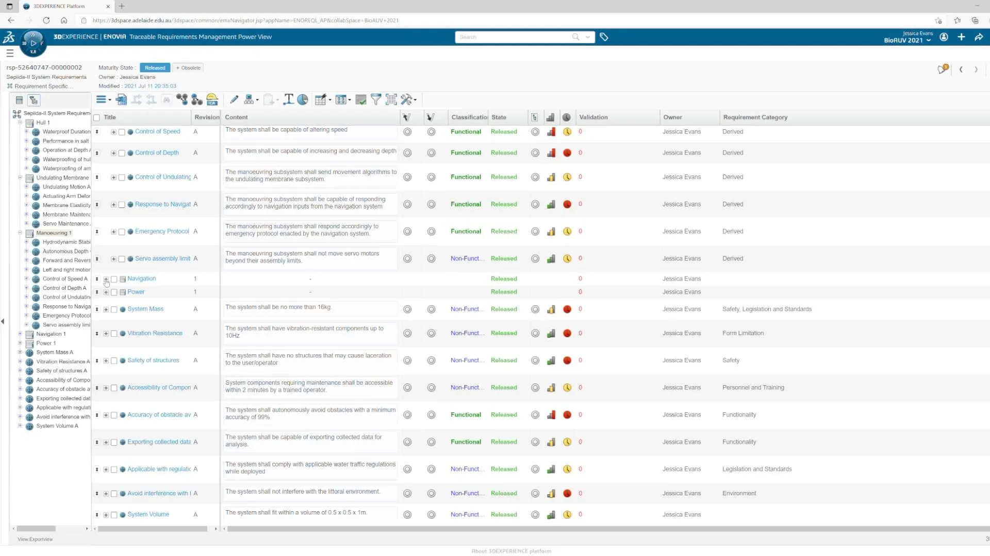This screenshot has width=990, height=556.
Task: Check the System Mass row checkbox
Action: click(114, 310)
